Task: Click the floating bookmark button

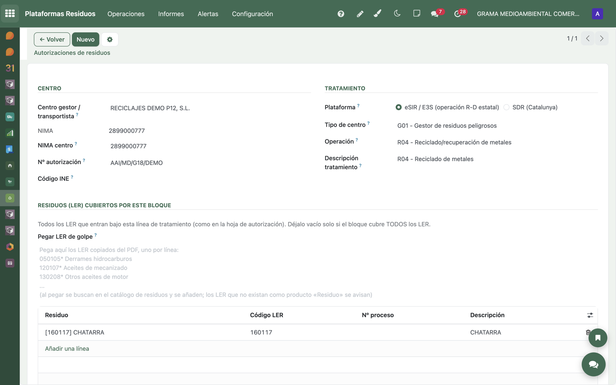Action: pos(598,338)
